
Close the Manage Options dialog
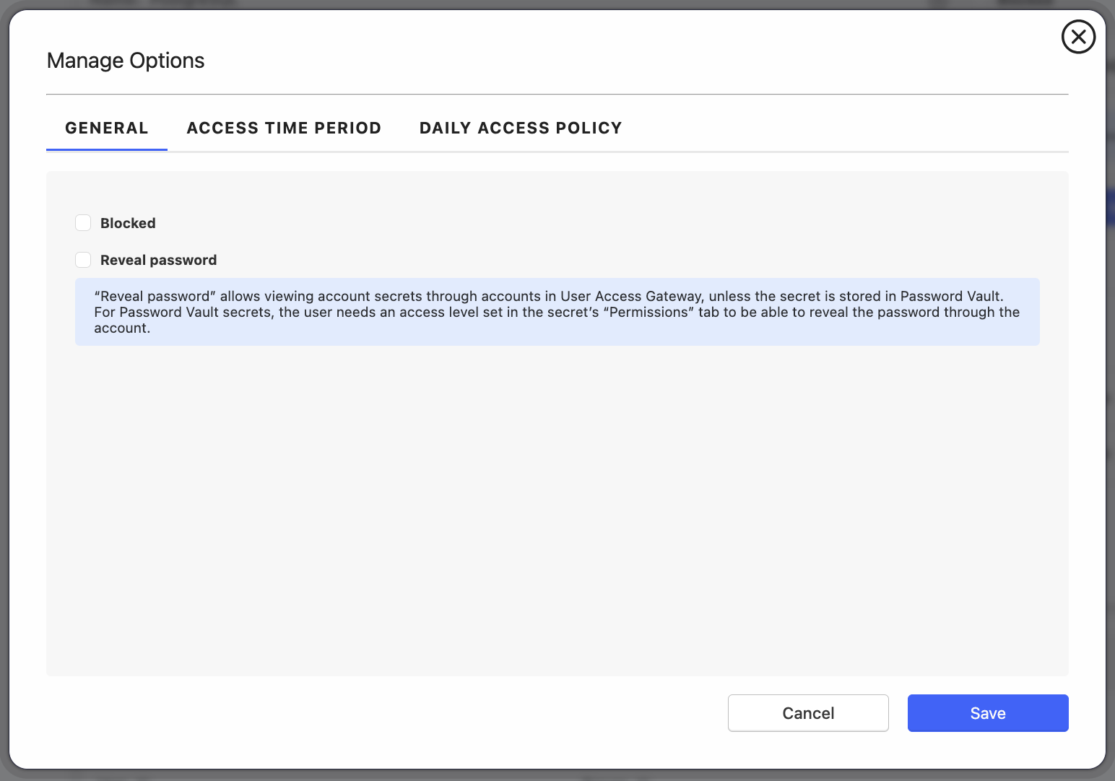pos(1078,37)
